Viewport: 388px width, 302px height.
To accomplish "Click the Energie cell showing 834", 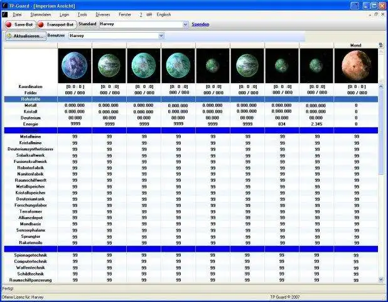I will coord(282,124).
